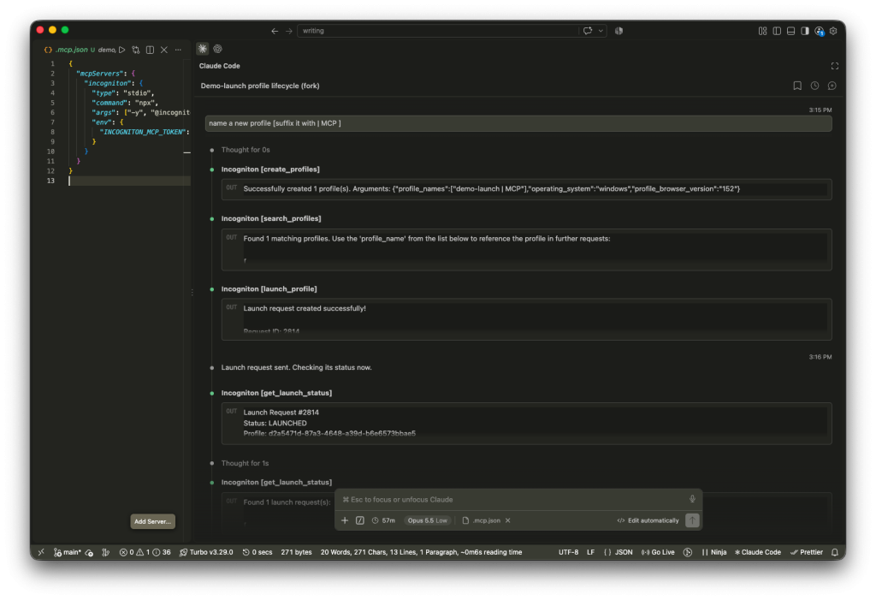The height and width of the screenshot is (600, 876).
Task: Toggle Ninja status bar item
Action: coord(714,552)
